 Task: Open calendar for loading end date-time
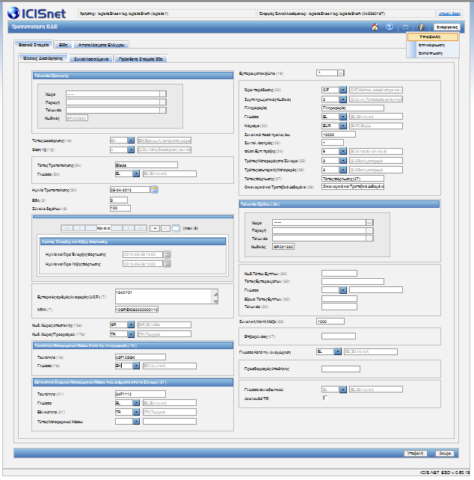tap(167, 264)
